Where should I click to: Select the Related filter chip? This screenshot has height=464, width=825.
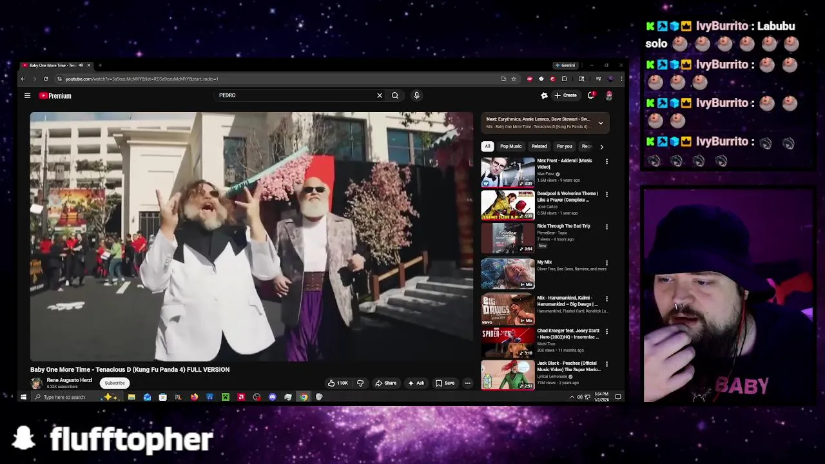tap(539, 146)
